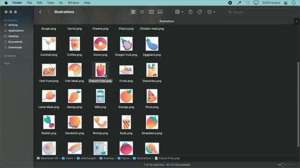Screen dimensions: 300x168
Task: Select the Strawberry.png file icon
Action: click(152, 122)
